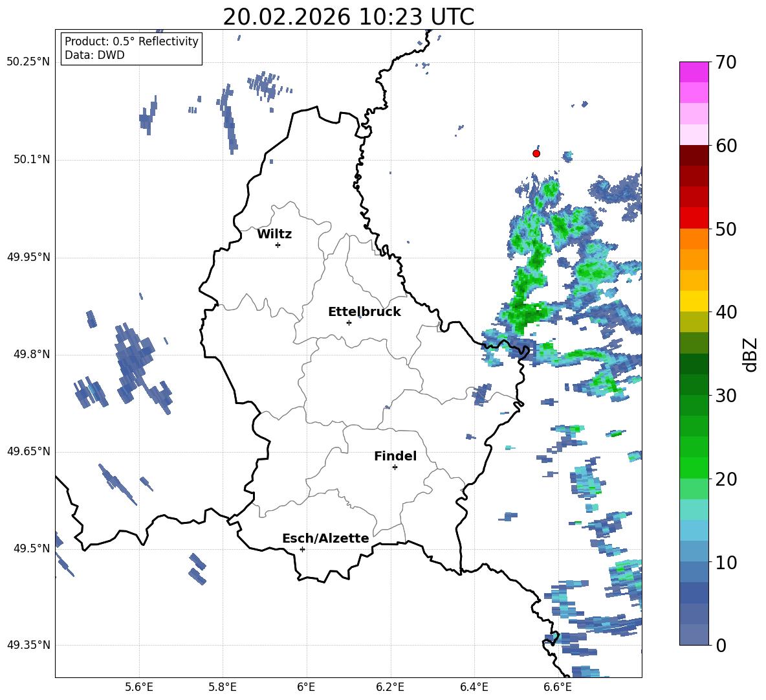The height and width of the screenshot is (700, 766).
Task: Click the Esch/Alzette city label
Action: (325, 539)
